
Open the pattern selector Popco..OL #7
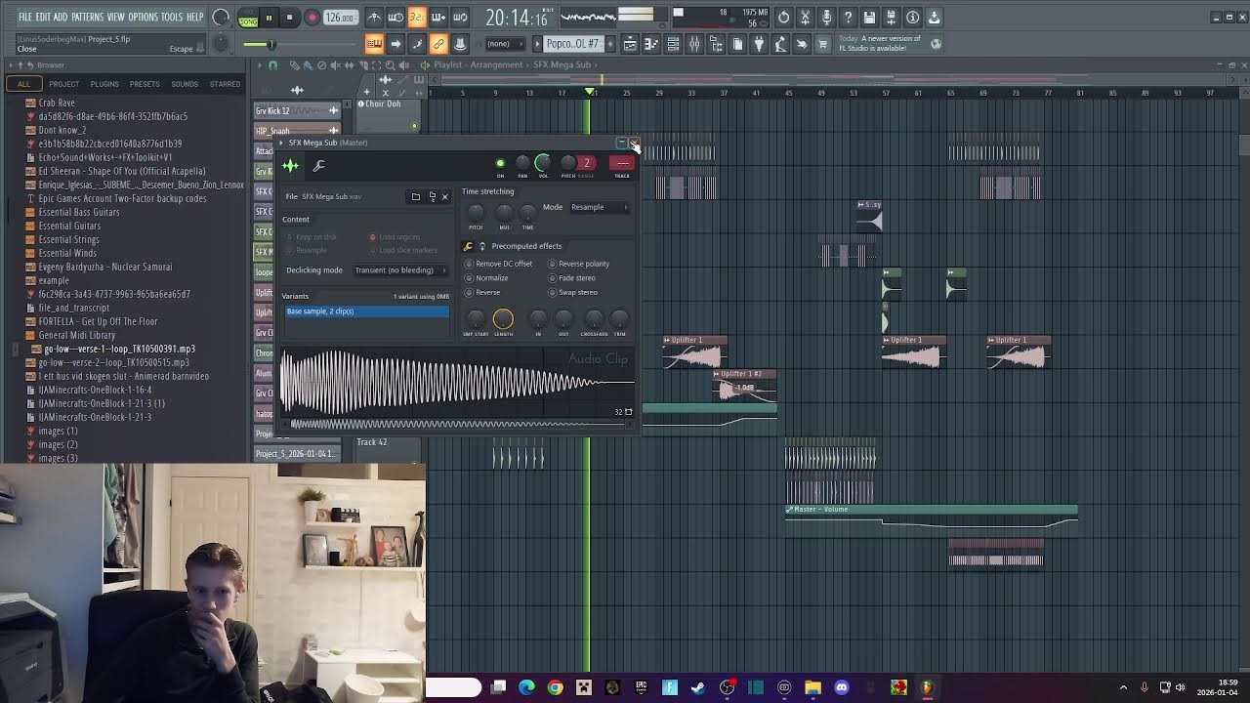574,44
